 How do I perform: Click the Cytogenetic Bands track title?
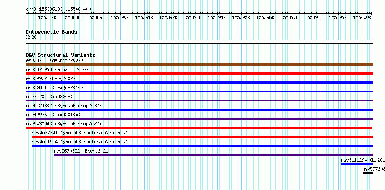(51, 32)
